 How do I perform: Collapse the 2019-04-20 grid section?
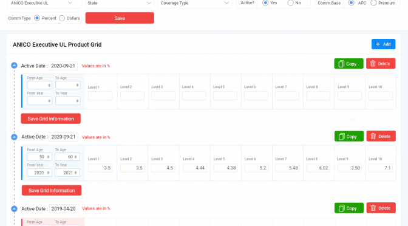[14, 208]
